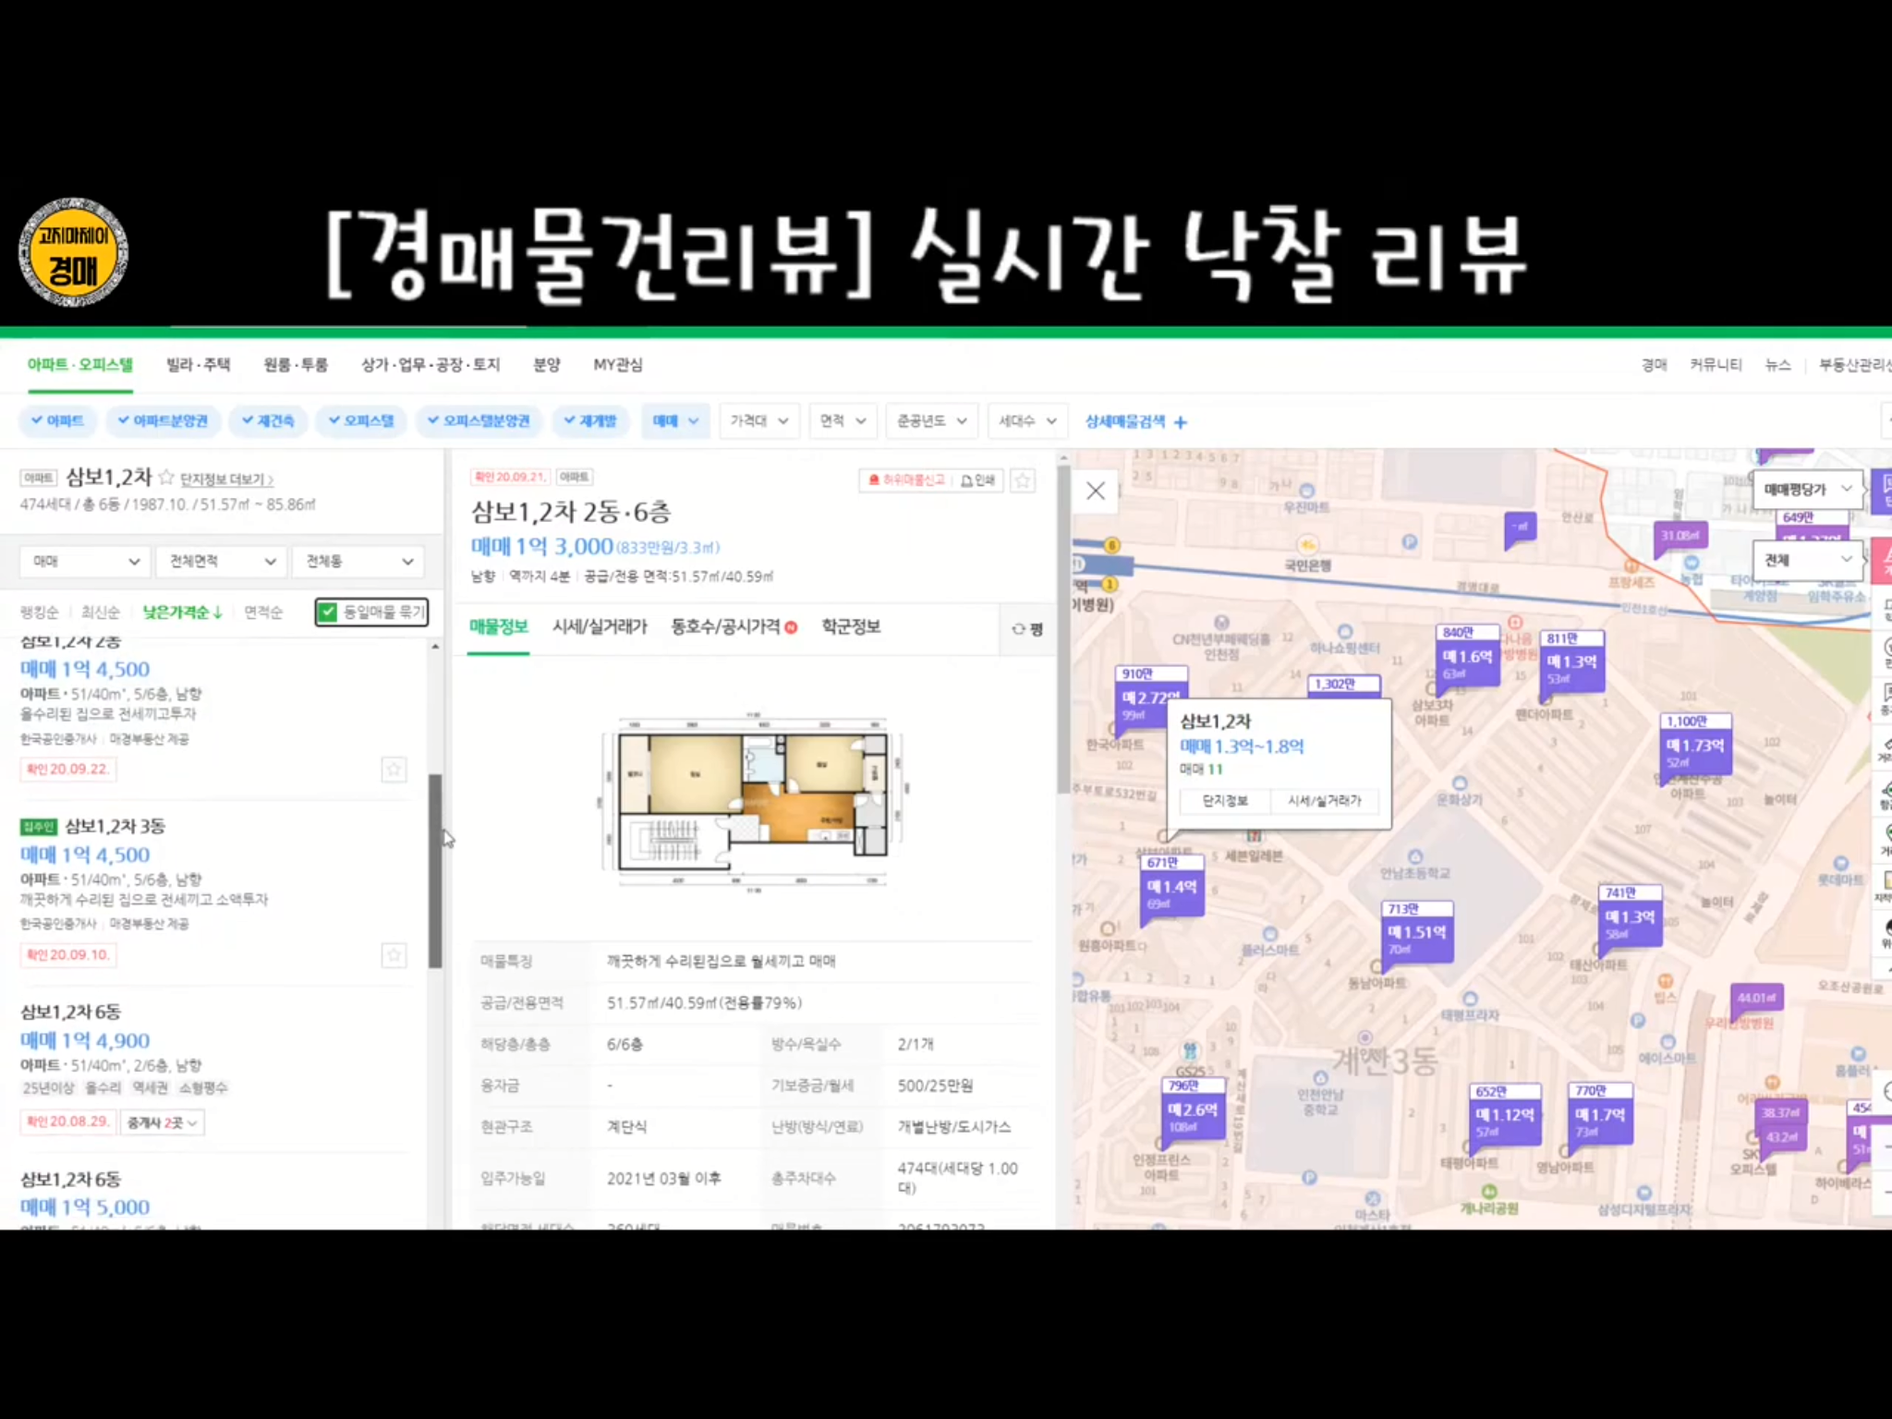Viewport: 1892px width, 1419px height.
Task: Expand the 전체면적 dropdown
Action: (220, 561)
